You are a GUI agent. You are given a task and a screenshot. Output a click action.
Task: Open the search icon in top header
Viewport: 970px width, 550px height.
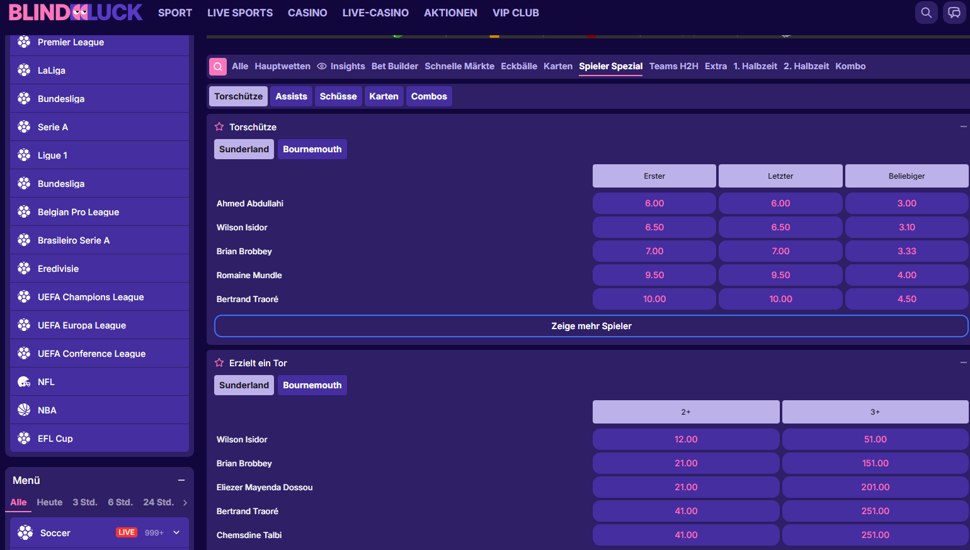[926, 13]
